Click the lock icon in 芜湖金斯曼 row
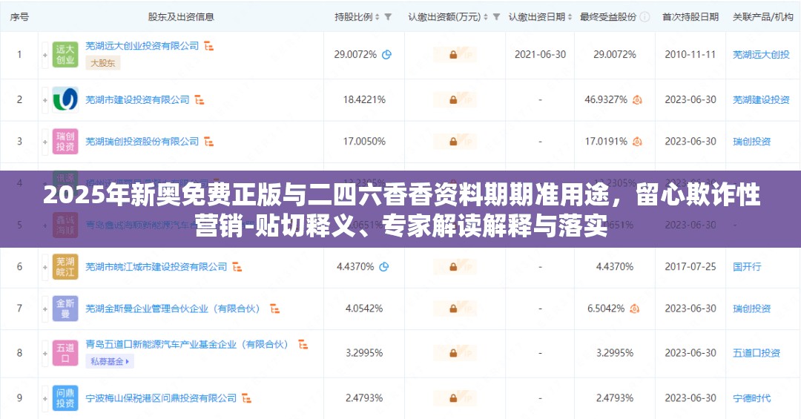This screenshot has width=801, height=419. (x=453, y=309)
